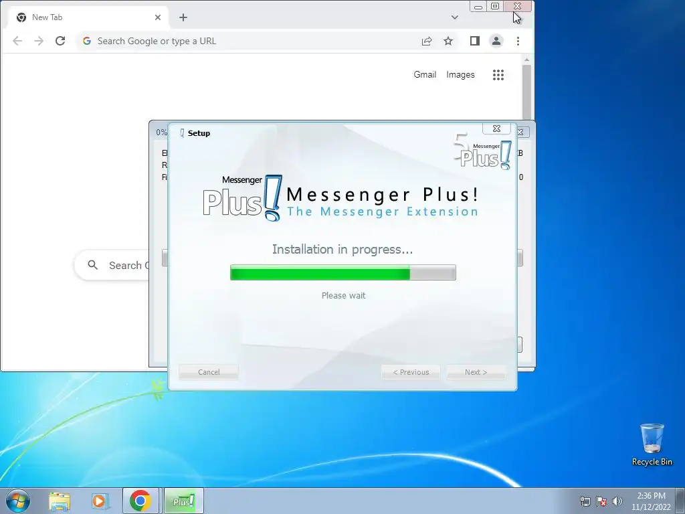Click the Chrome back arrow
The height and width of the screenshot is (514, 685).
[17, 41]
